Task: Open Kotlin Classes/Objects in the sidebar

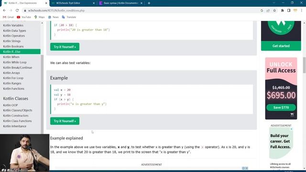Action: click(x=18, y=110)
